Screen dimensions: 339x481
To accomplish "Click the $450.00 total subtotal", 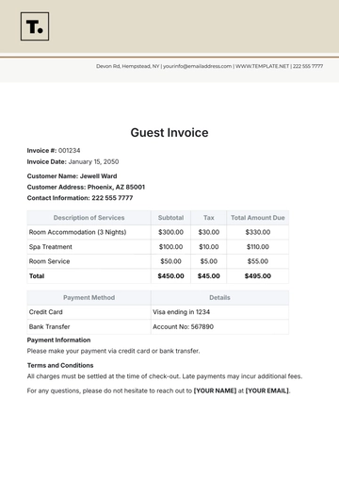I will tap(170, 276).
